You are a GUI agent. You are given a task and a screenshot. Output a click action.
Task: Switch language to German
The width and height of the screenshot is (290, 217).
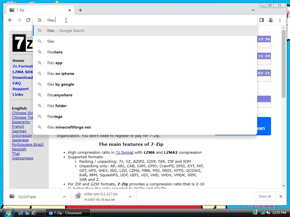(x=19, y=131)
